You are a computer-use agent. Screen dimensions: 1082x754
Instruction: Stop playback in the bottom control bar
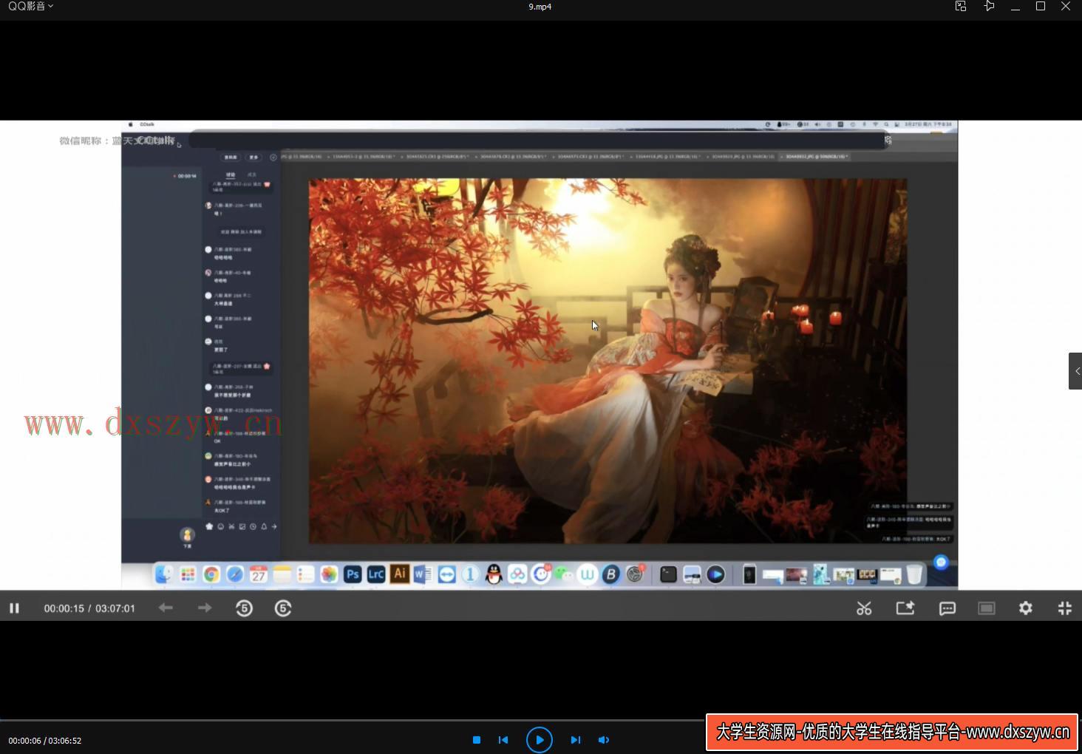(477, 740)
